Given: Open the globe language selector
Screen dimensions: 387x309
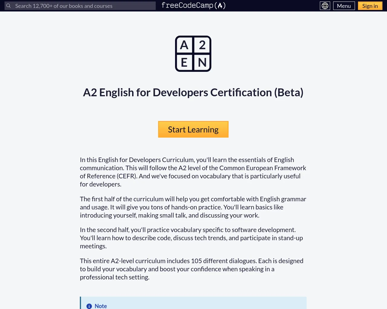Looking at the screenshot, I should (325, 6).
